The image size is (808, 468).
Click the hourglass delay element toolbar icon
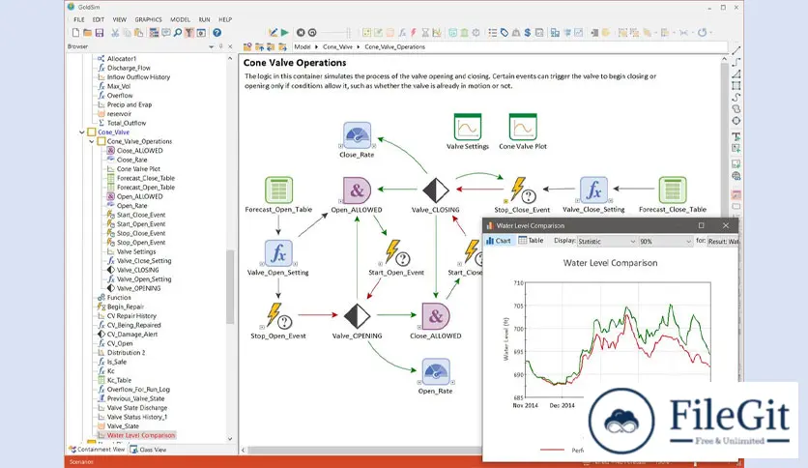pos(425,33)
